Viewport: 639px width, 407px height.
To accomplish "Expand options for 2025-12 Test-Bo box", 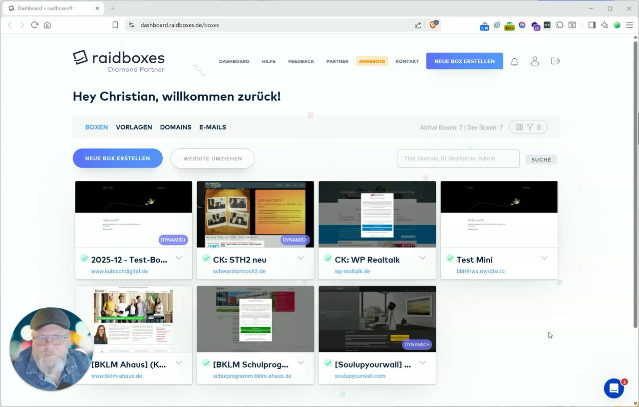I will [179, 258].
